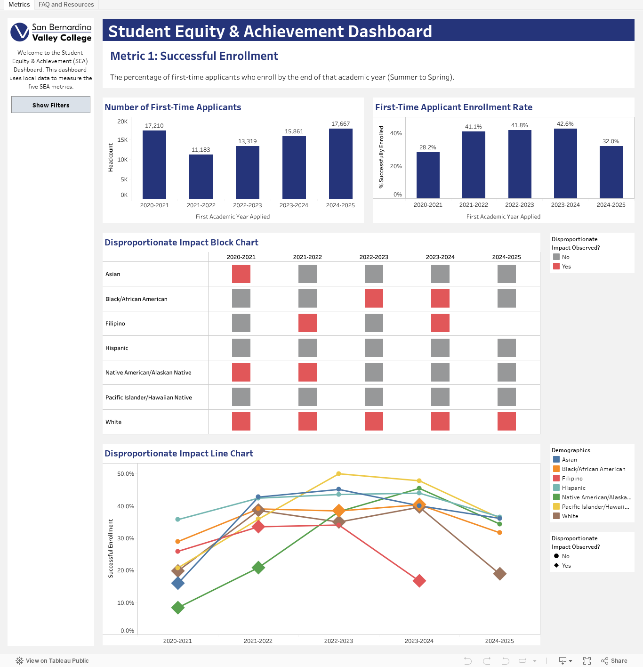The image size is (643, 667).
Task: Click Native American/Alaska green legend swatch
Action: (x=556, y=497)
